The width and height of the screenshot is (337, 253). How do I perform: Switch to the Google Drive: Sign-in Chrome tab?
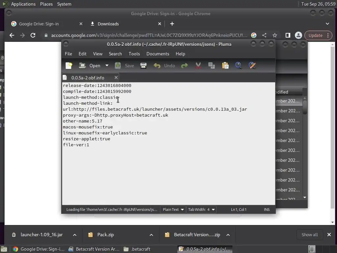[x=39, y=24]
